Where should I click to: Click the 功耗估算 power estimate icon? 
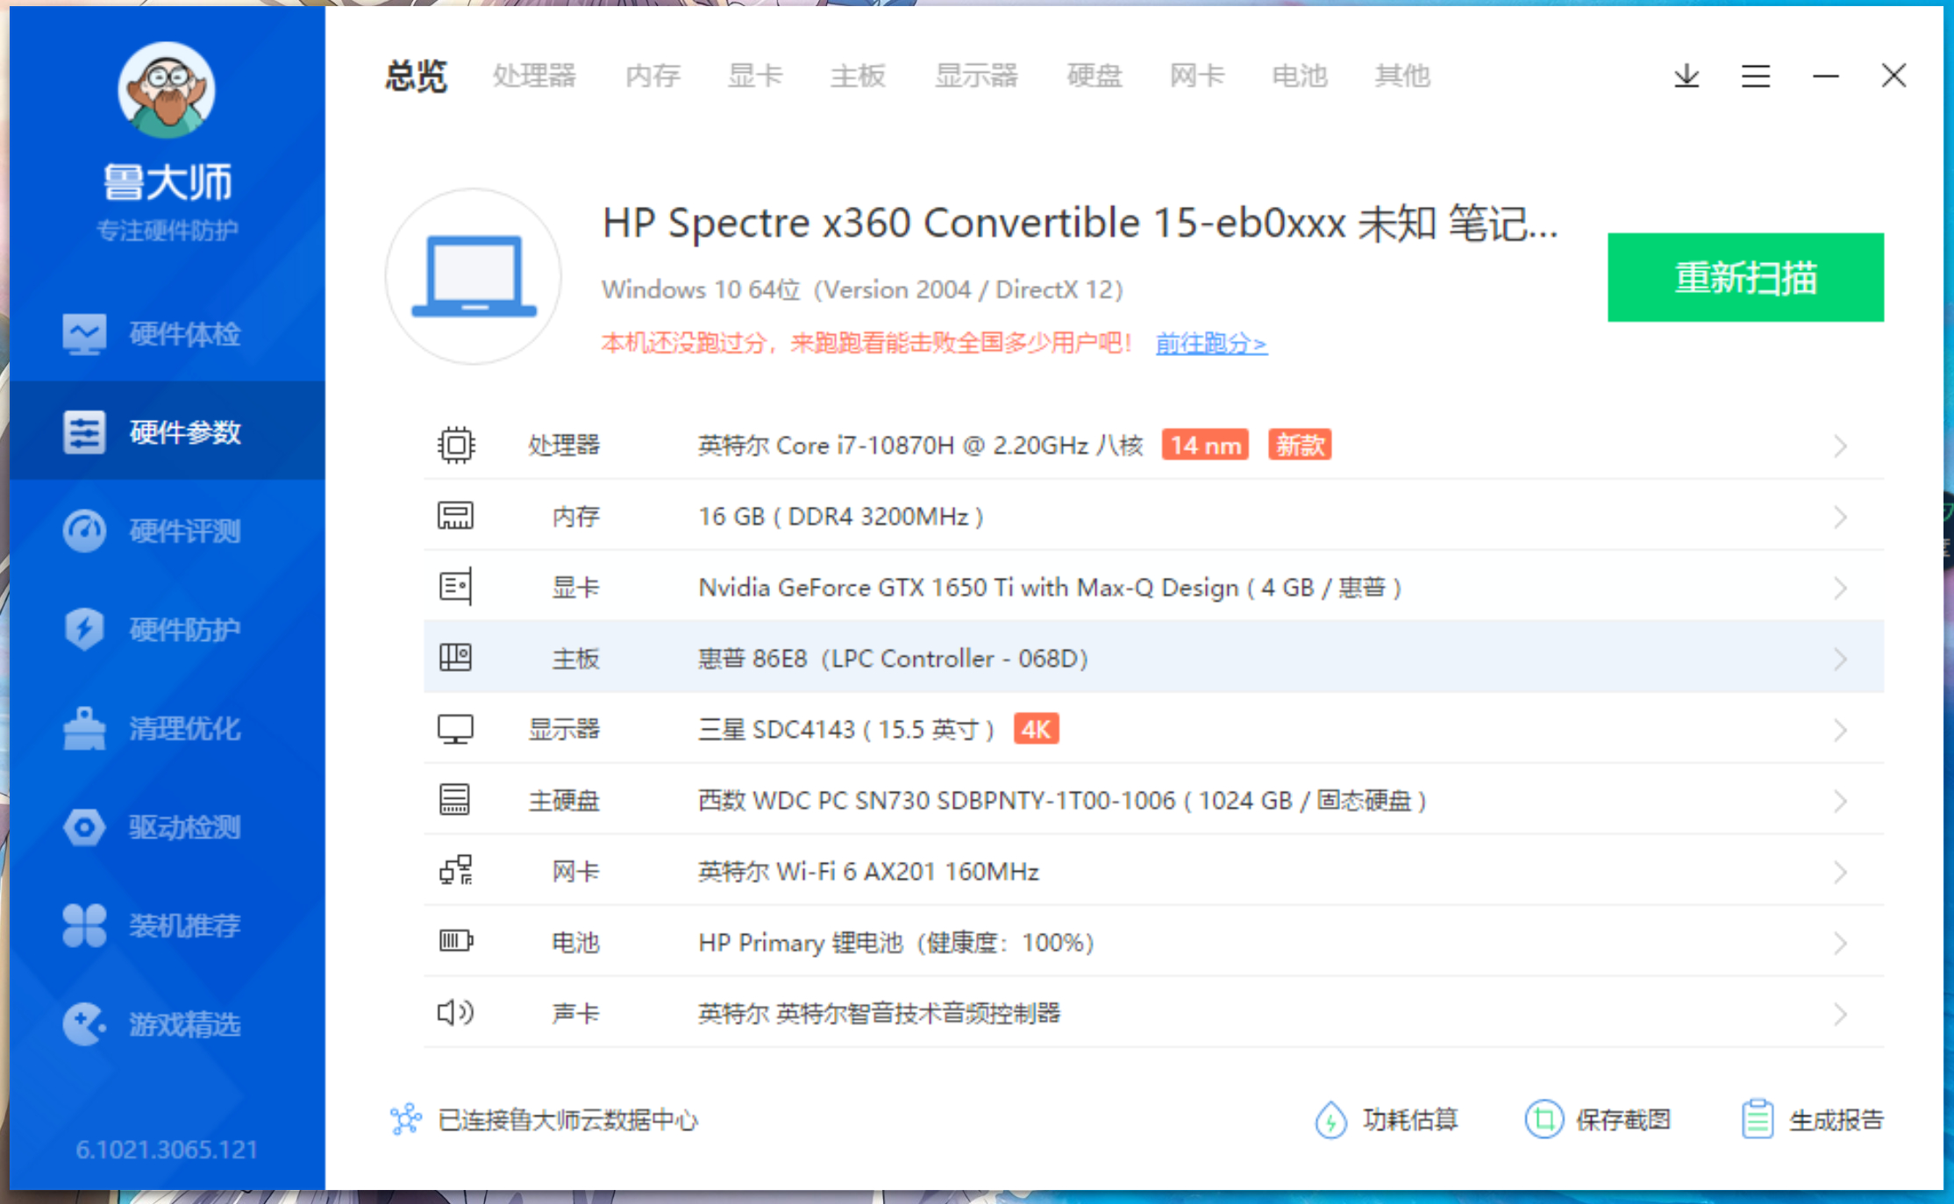click(x=1330, y=1120)
